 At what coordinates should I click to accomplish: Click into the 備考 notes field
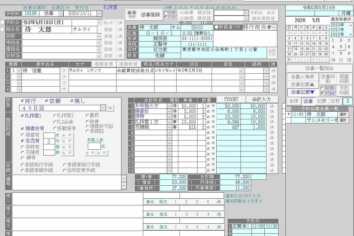[x=67, y=182]
